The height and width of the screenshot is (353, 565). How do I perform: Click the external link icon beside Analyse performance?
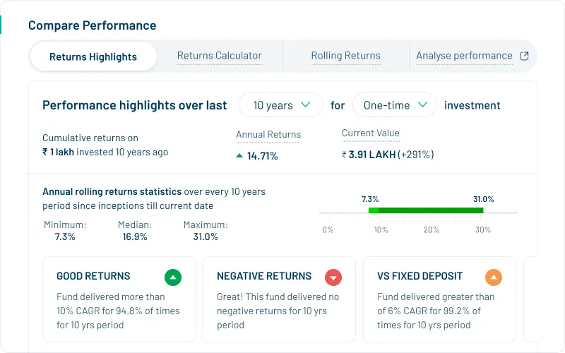point(524,56)
